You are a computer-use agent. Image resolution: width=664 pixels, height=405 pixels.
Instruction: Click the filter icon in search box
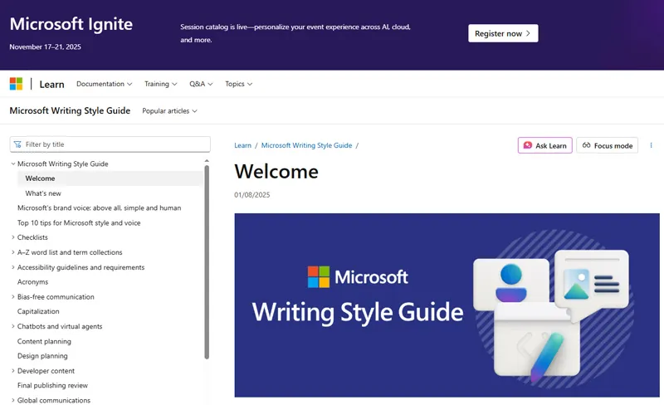(17, 144)
